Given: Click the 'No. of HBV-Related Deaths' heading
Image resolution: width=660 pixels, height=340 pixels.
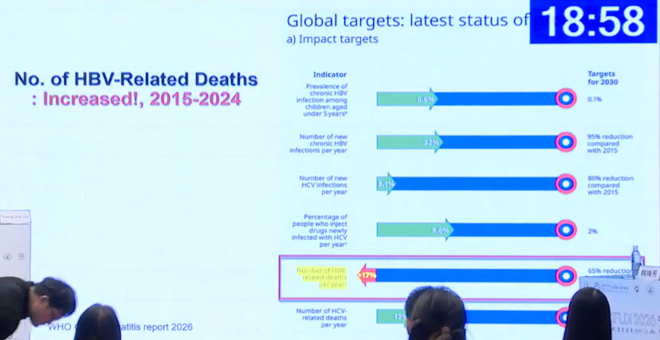Looking at the screenshot, I should pos(136,79).
